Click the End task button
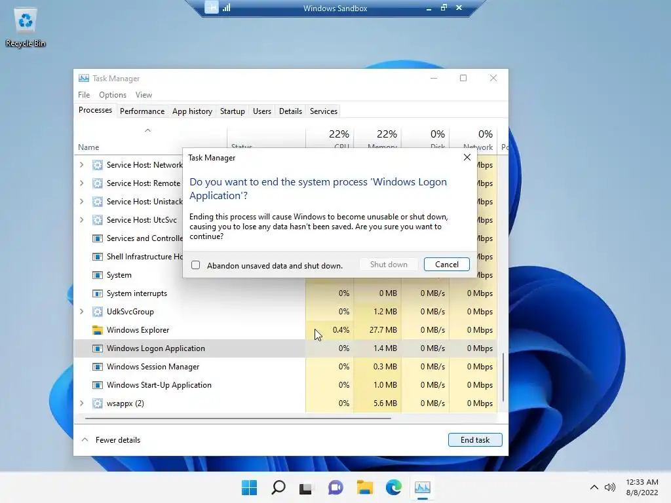This screenshot has height=503, width=671. click(x=475, y=439)
